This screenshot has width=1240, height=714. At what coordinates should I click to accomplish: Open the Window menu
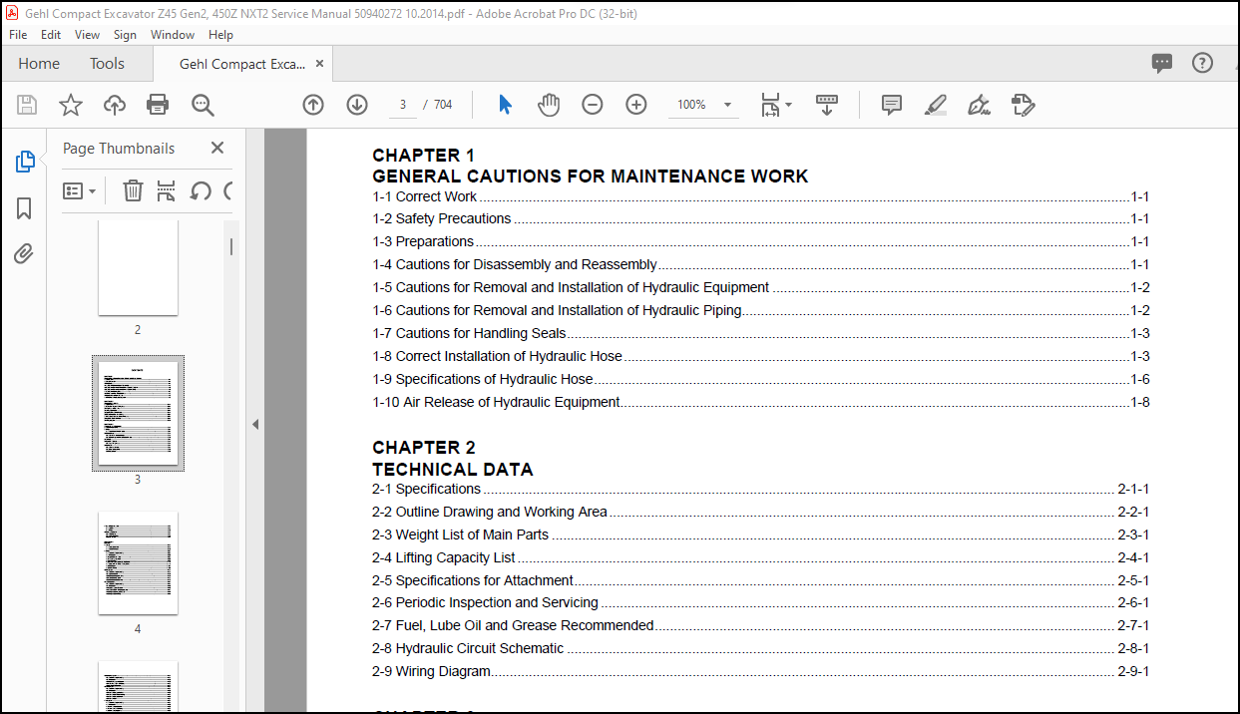(x=173, y=34)
